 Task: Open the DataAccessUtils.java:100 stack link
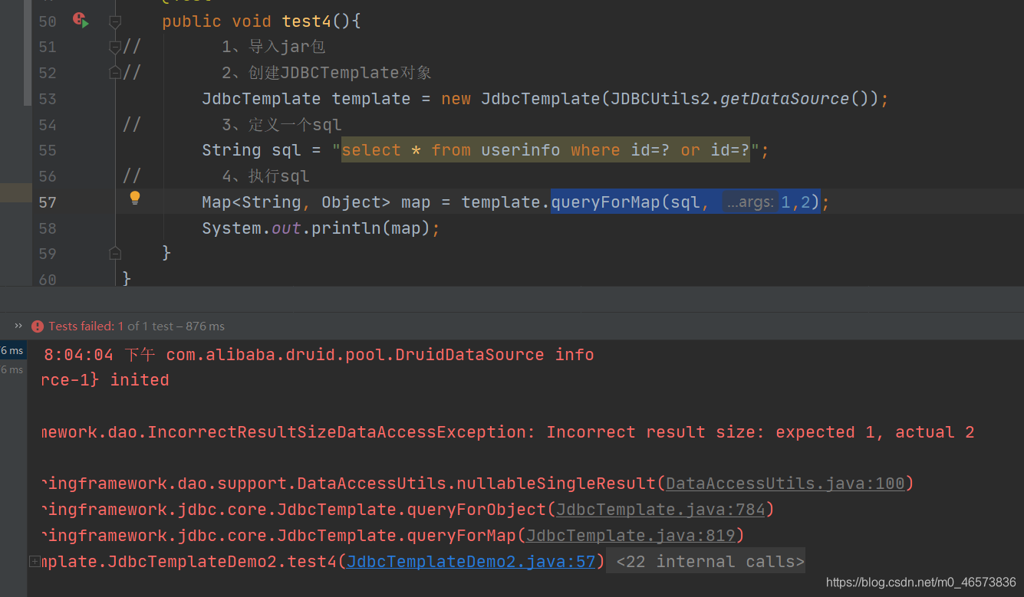pyautogui.click(x=785, y=484)
